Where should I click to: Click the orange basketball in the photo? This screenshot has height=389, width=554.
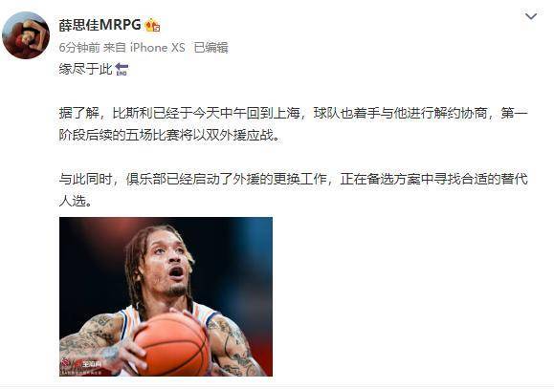pos(171,343)
